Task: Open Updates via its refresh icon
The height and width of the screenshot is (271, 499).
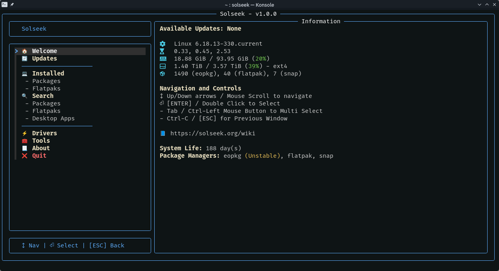Action: coord(24,59)
